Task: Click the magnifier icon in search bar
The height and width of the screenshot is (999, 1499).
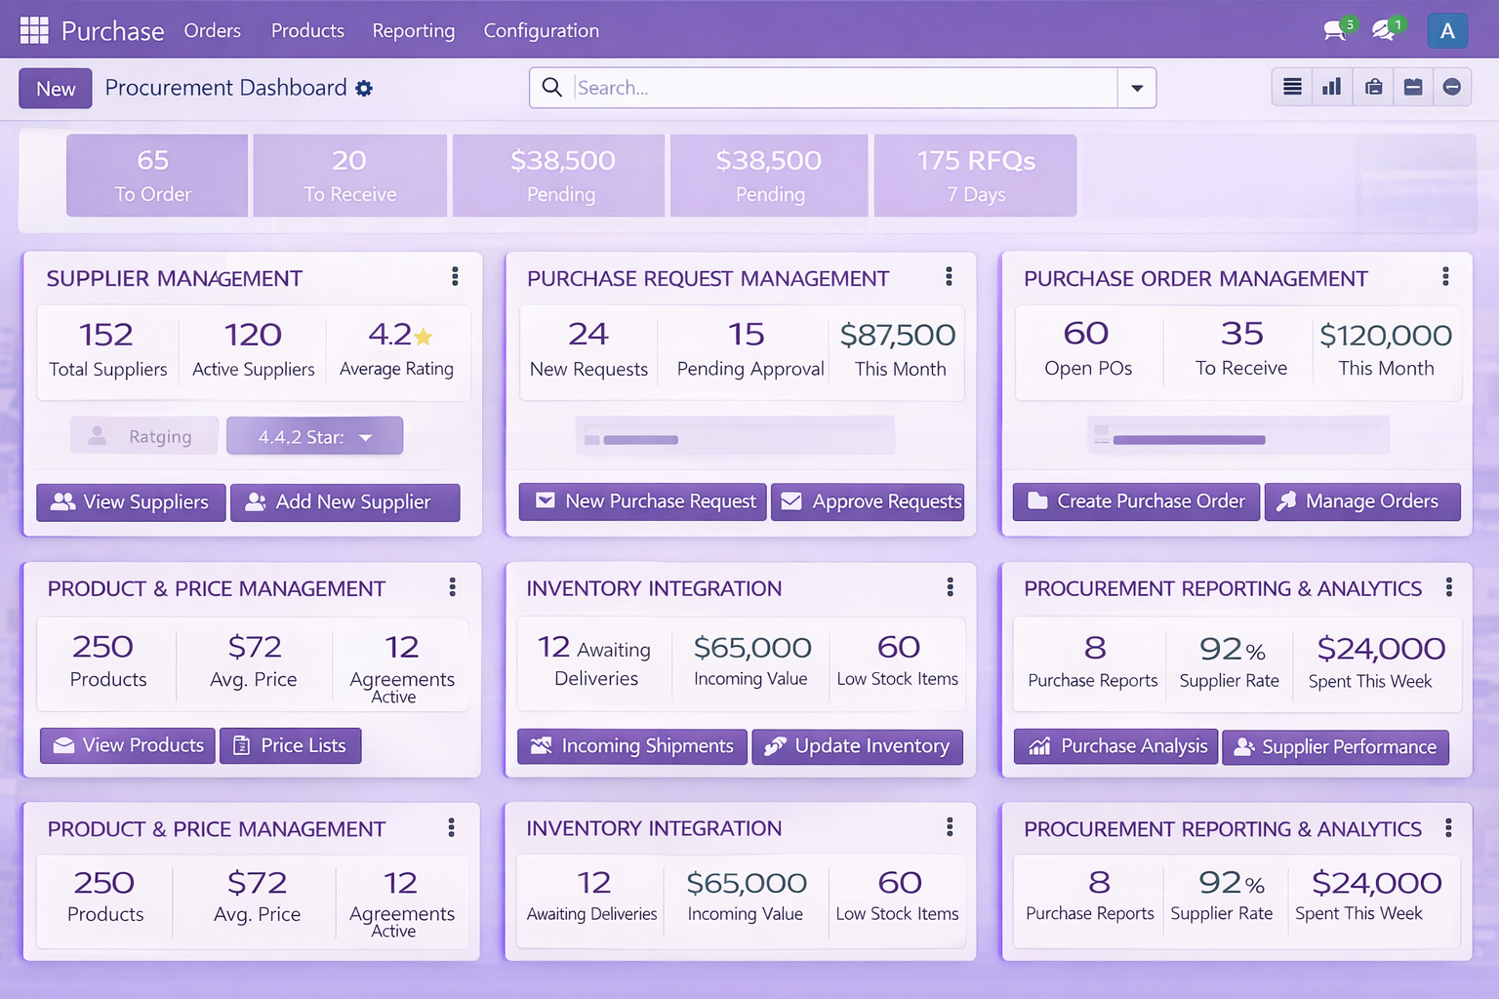Action: point(552,88)
